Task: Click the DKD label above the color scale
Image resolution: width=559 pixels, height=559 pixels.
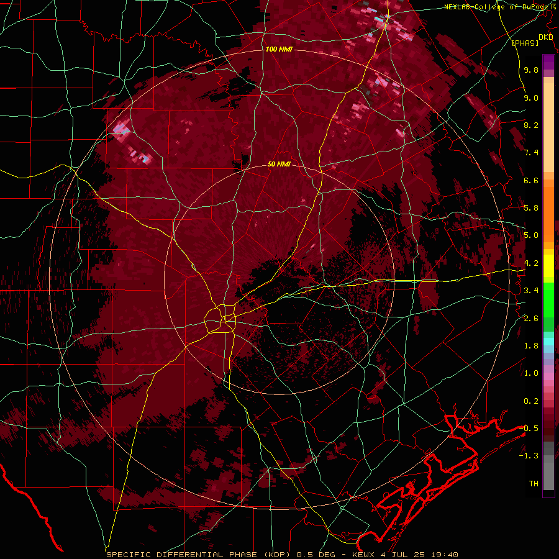Action: click(545, 37)
